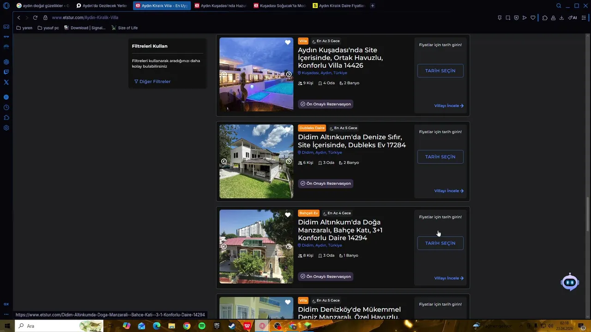Screen dimensions: 591x332
Task: Open Didim Denizköy'de Mükemmel villa title
Action: tap(349, 313)
